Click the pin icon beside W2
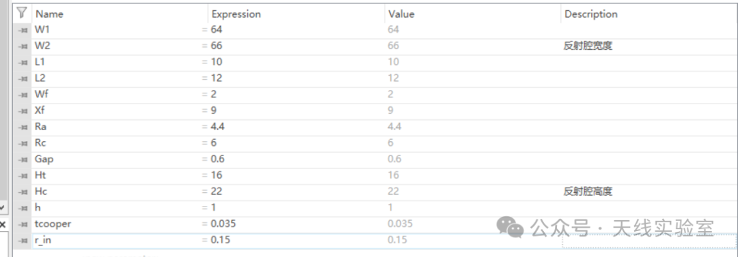 22,46
